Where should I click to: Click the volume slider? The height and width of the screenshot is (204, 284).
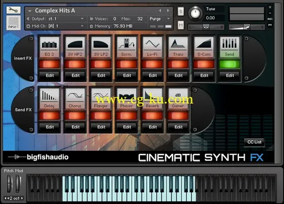click(x=247, y=27)
